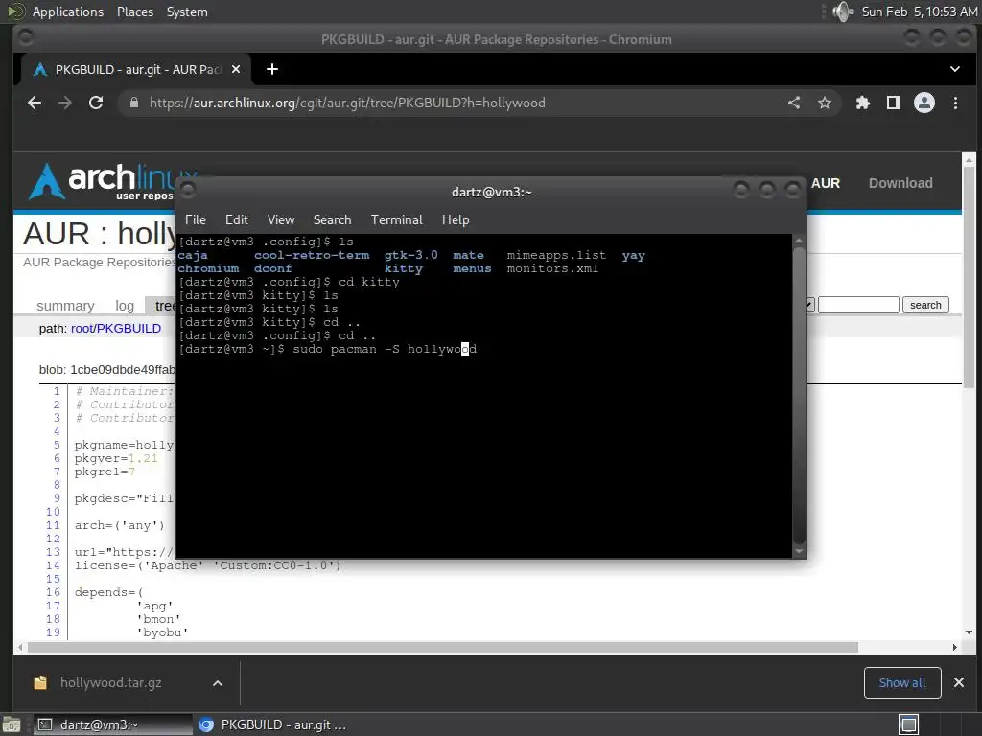The width and height of the screenshot is (982, 736).
Task: Open Chromium extensions puzzle icon
Action: click(863, 103)
